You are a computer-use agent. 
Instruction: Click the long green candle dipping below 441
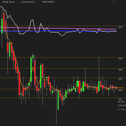coord(58,100)
